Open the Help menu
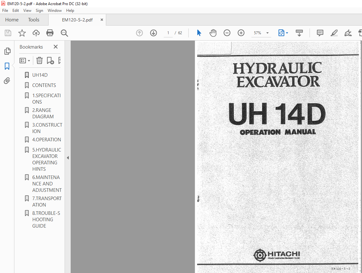 (70, 10)
